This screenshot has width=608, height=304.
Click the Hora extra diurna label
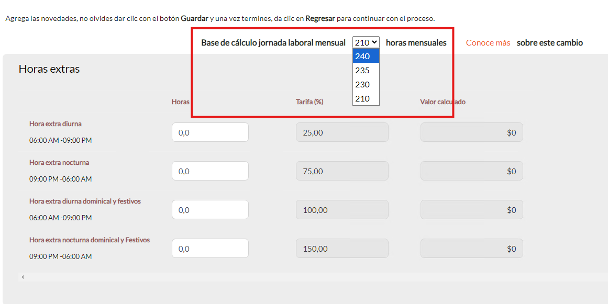[x=56, y=124]
